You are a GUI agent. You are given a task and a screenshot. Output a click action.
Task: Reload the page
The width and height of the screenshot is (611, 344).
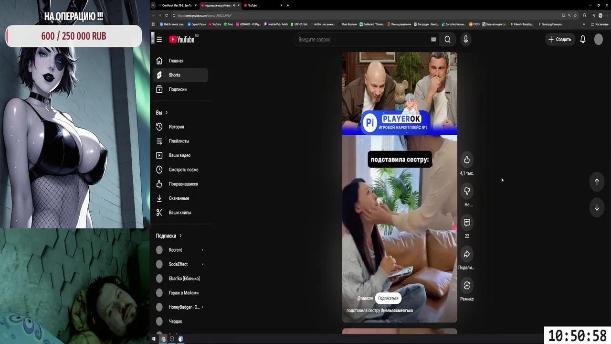[x=167, y=15]
